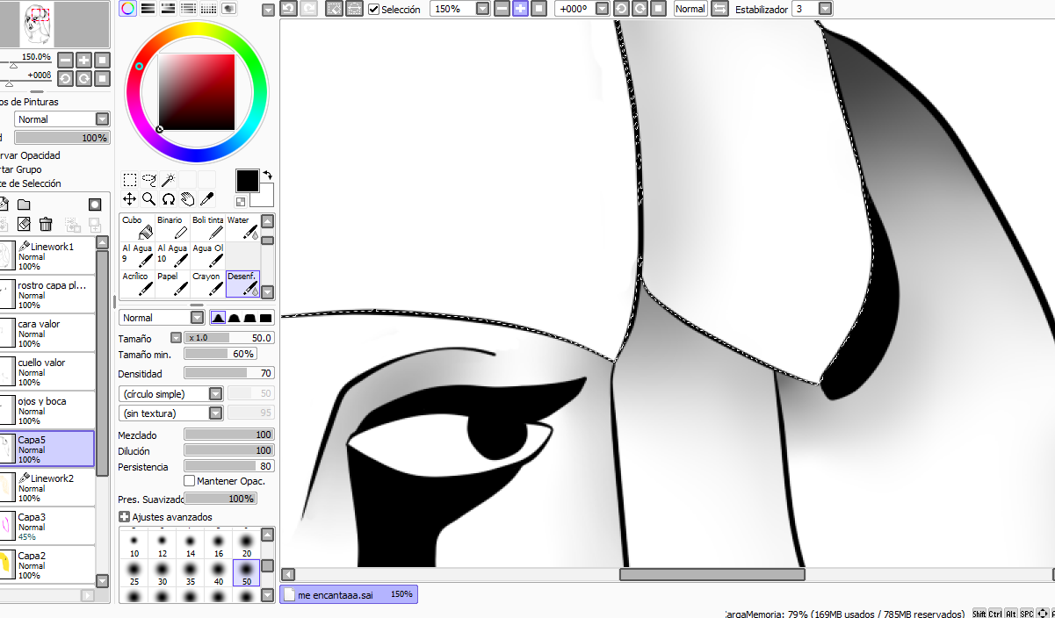Screen dimensions: 1055x618
Task: Click the undo button in top toolbar
Action: [x=288, y=9]
